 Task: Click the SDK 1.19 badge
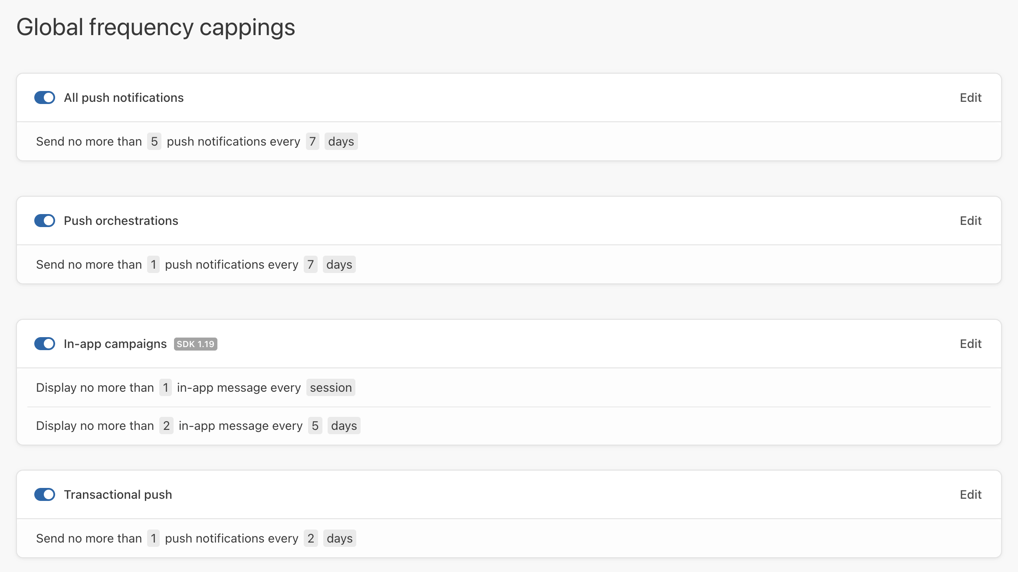coord(195,344)
